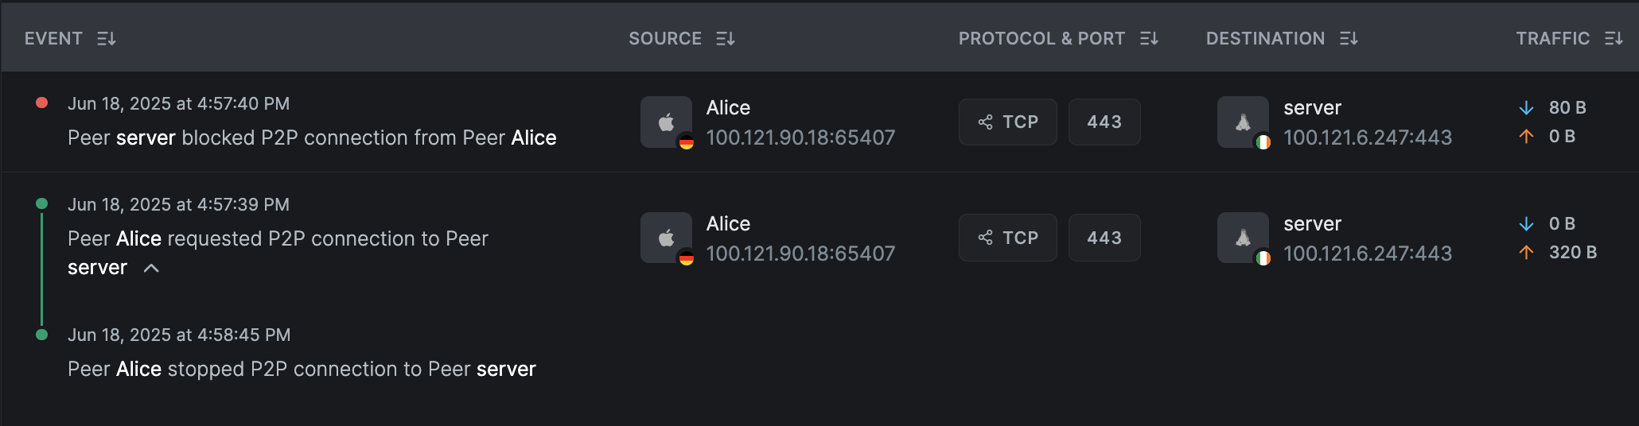Image resolution: width=1639 pixels, height=426 pixels.
Task: Click the Source column sort icon
Action: click(725, 39)
